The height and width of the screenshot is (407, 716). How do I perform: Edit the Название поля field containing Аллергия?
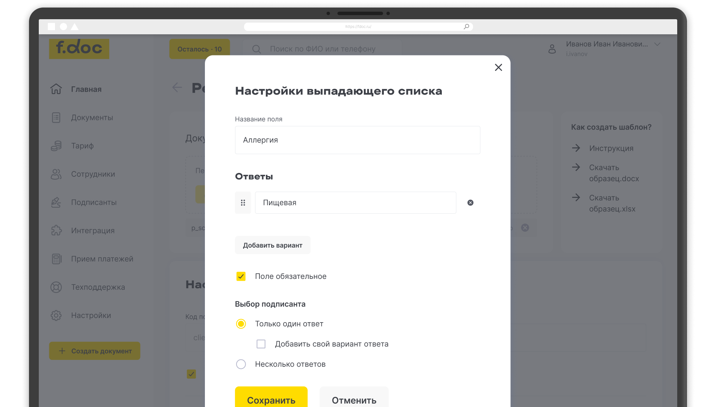pos(357,140)
